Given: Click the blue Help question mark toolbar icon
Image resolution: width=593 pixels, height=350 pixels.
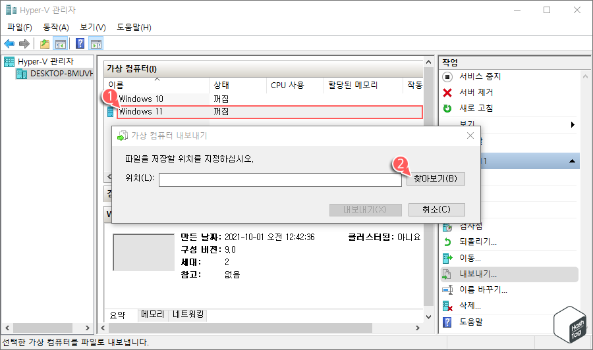Looking at the screenshot, I should coord(80,44).
